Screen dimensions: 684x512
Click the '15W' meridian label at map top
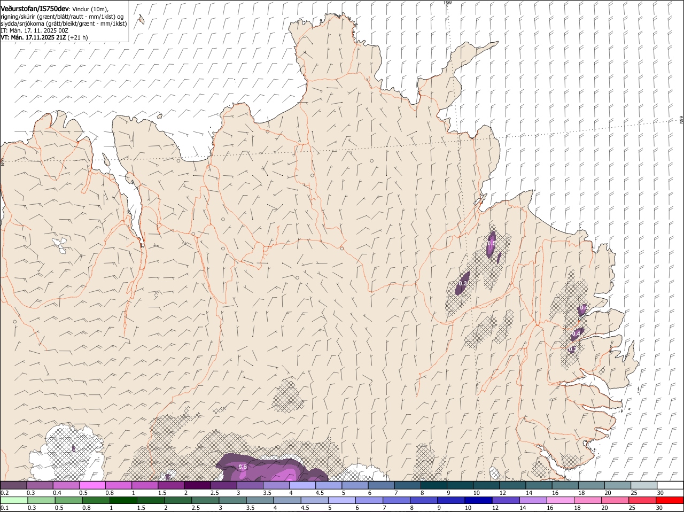pos(447,3)
